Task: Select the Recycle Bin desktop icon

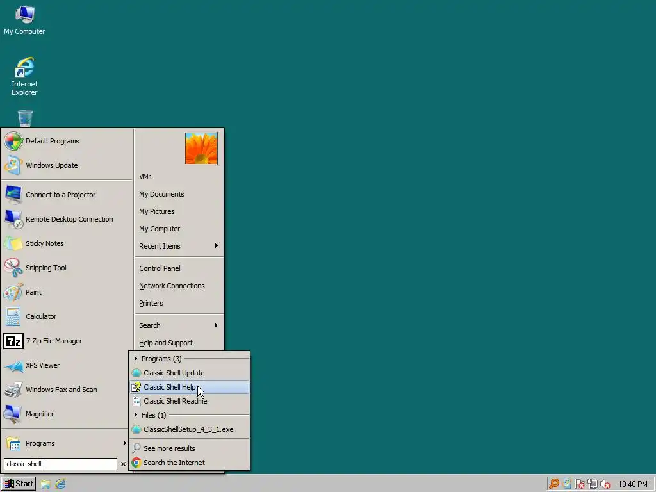Action: [x=25, y=119]
